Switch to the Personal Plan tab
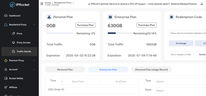The image size is (206, 96). pos(65,69)
